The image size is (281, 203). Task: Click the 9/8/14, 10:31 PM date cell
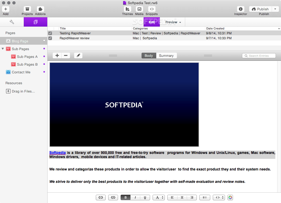[219, 33]
